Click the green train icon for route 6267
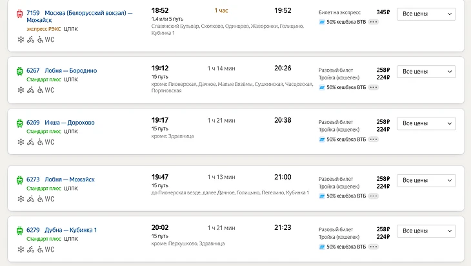This screenshot has width=471, height=266. (19, 70)
